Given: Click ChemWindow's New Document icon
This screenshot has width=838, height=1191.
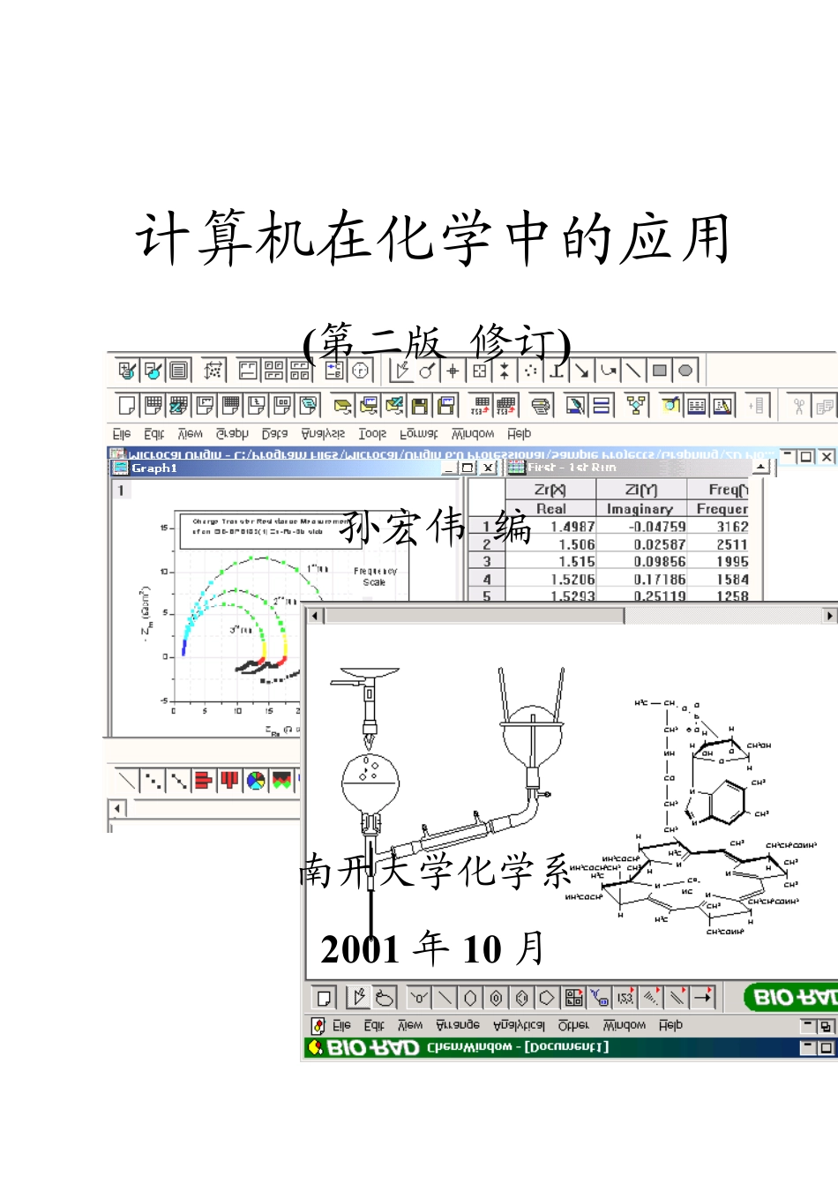Looking at the screenshot, I should pyautogui.click(x=324, y=998).
